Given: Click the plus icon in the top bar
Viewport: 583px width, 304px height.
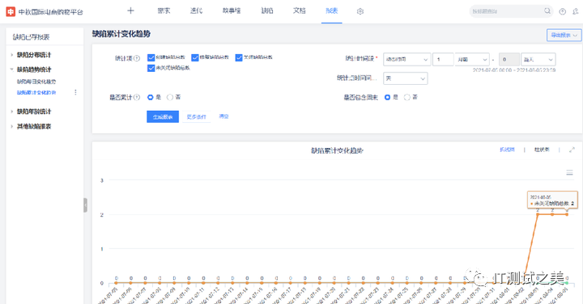Looking at the screenshot, I should (130, 11).
